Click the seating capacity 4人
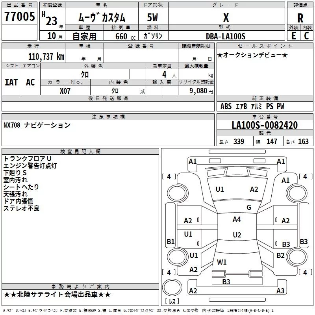Screen dimensions: 315x315 coord(169,75)
